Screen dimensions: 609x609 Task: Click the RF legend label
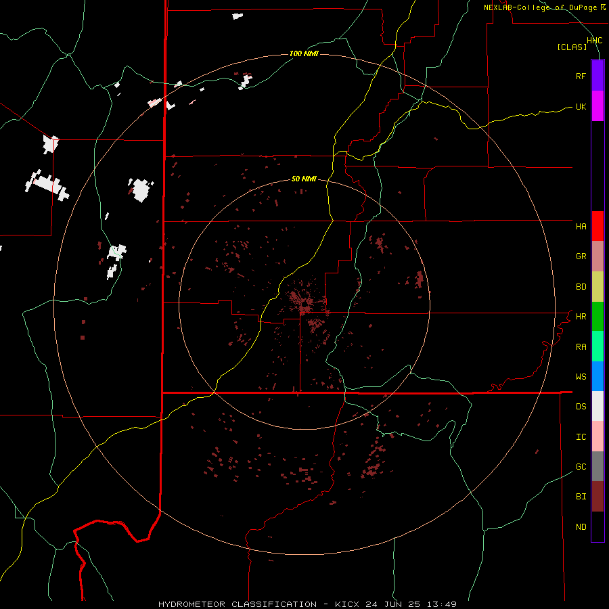click(x=581, y=76)
